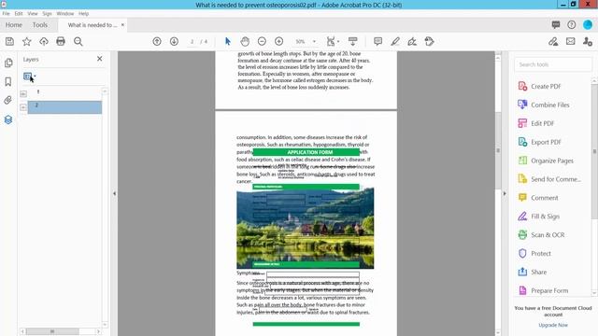Add a sticky note comment

click(377, 41)
